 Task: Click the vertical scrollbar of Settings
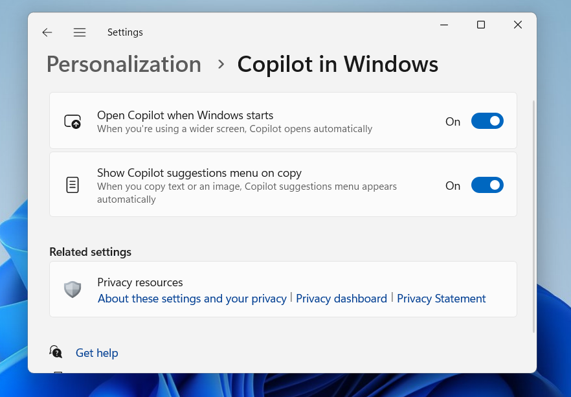click(x=534, y=217)
